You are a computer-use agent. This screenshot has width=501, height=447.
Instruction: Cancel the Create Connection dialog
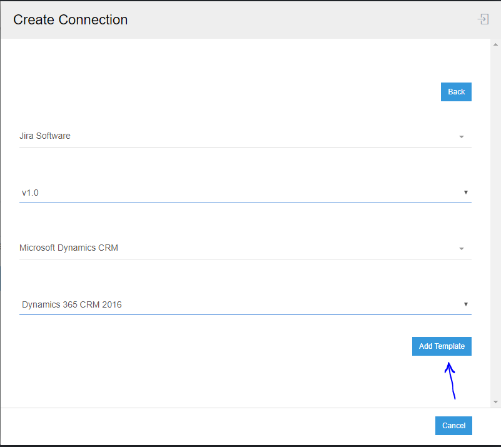click(453, 426)
